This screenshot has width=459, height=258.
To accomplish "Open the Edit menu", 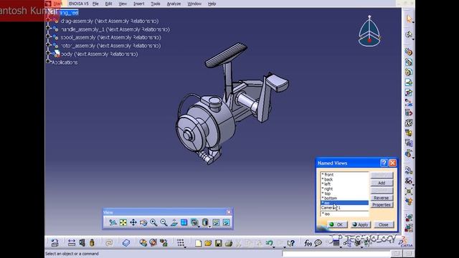I will coord(108,4).
